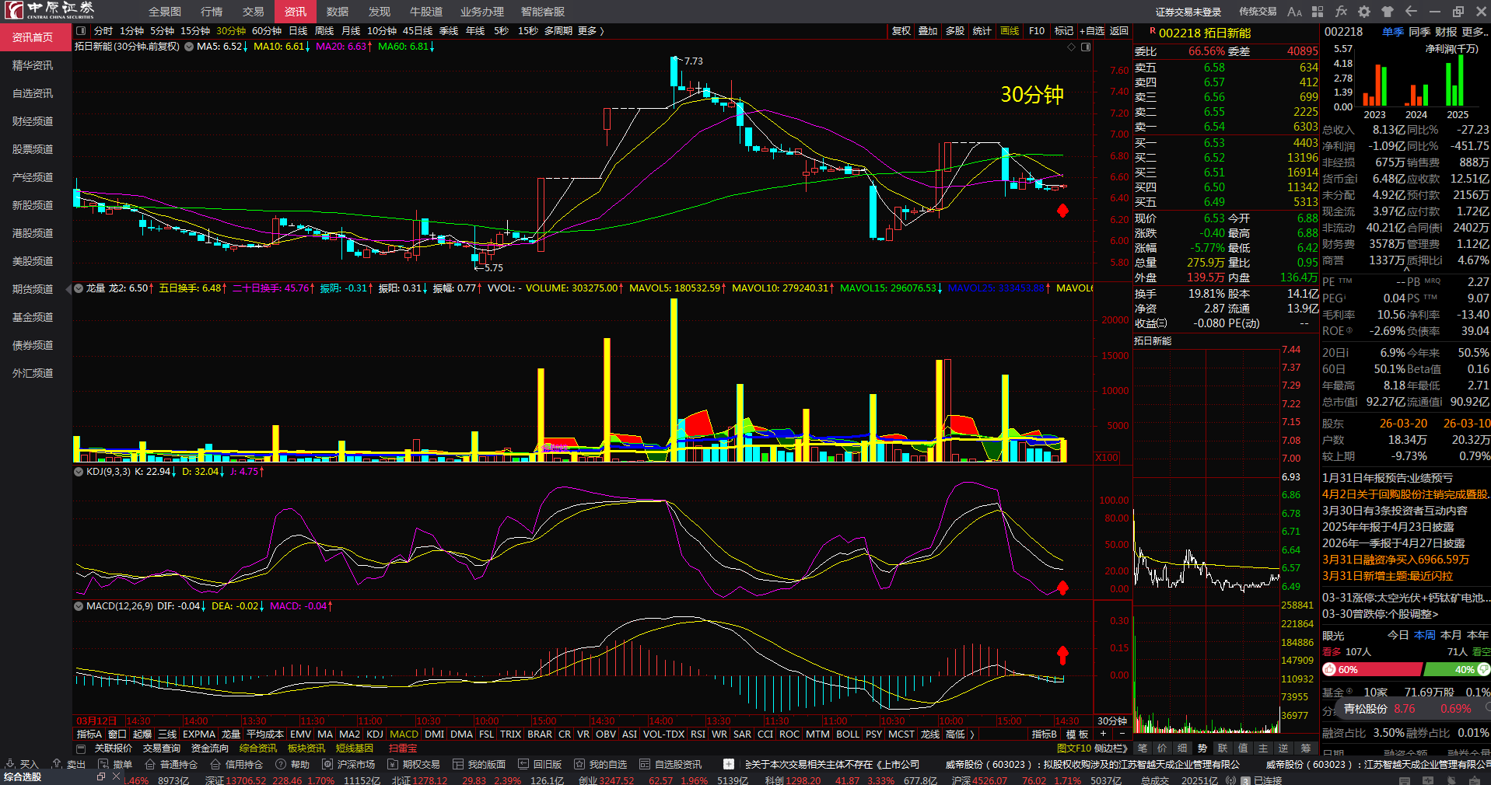The width and height of the screenshot is (1491, 785).
Task: Click the green 40% bearish sentiment bar
Action: [x=1456, y=669]
